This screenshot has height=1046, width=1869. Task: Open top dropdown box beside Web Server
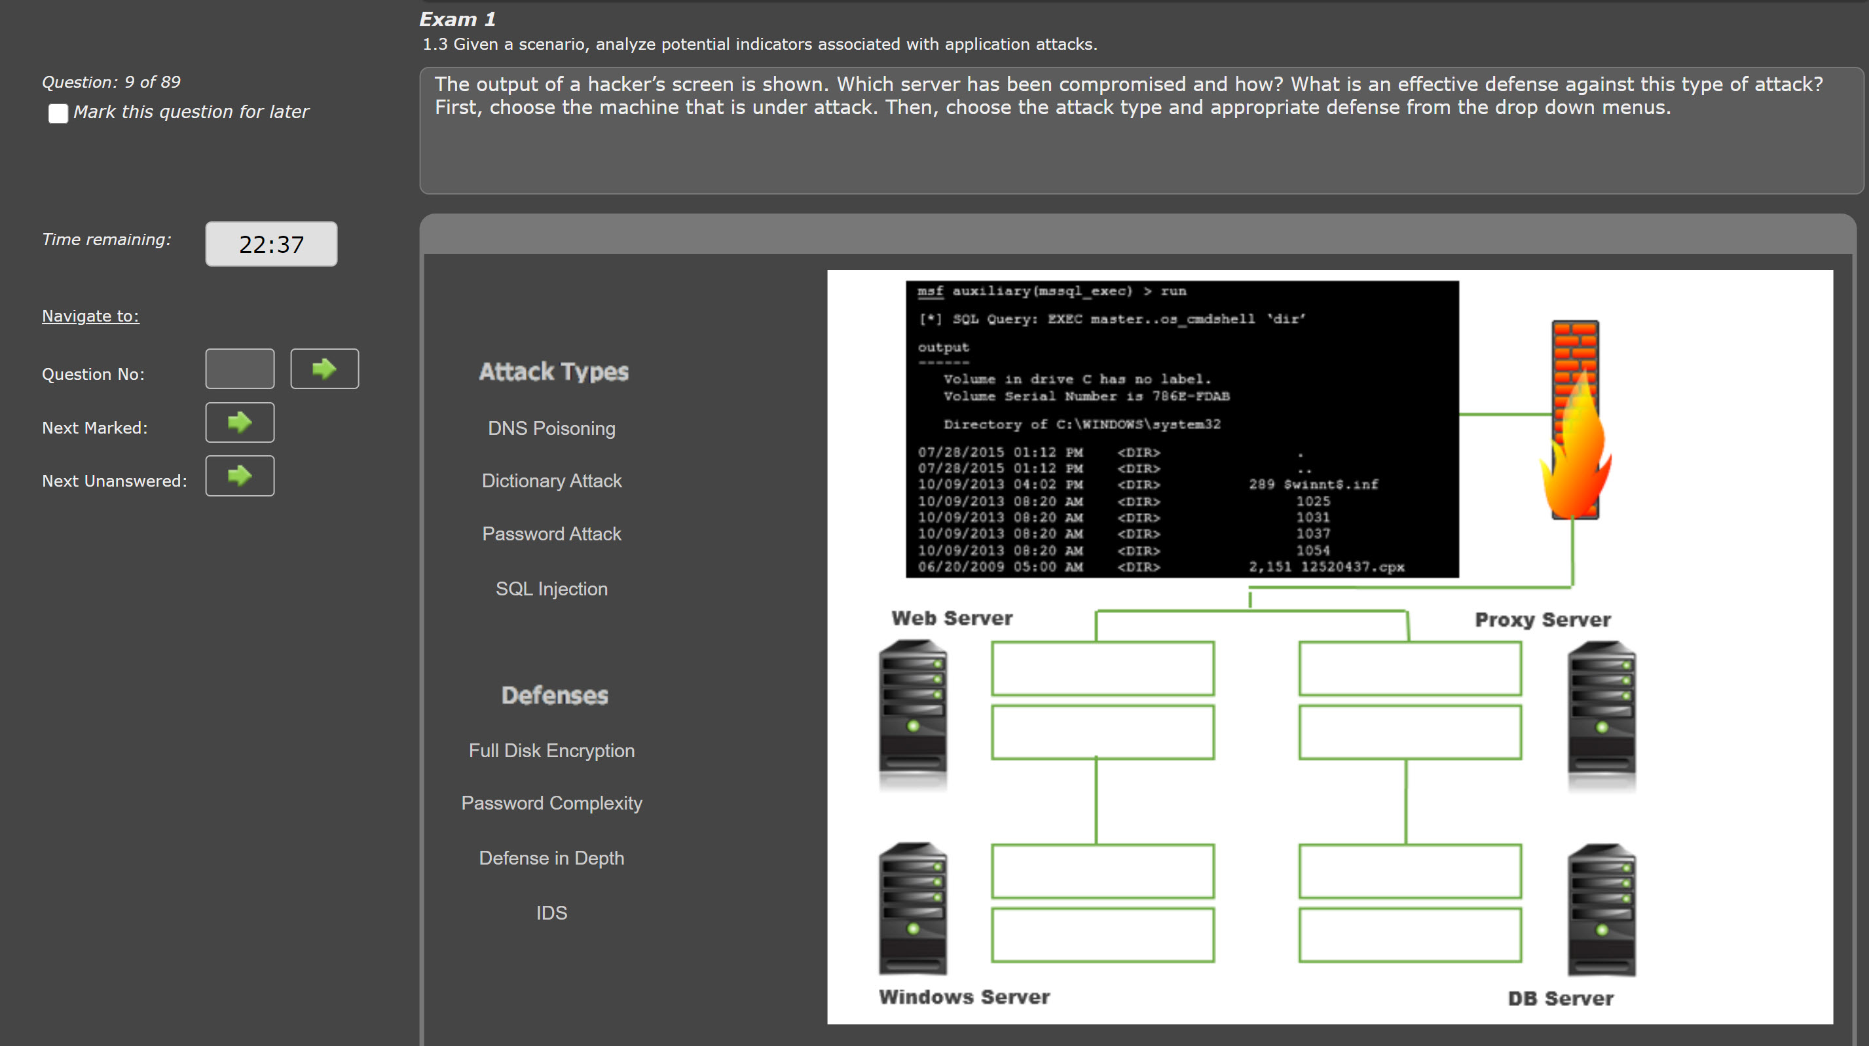1102,668
